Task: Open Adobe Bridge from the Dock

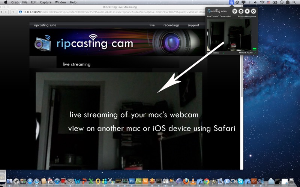Action: coord(254,181)
